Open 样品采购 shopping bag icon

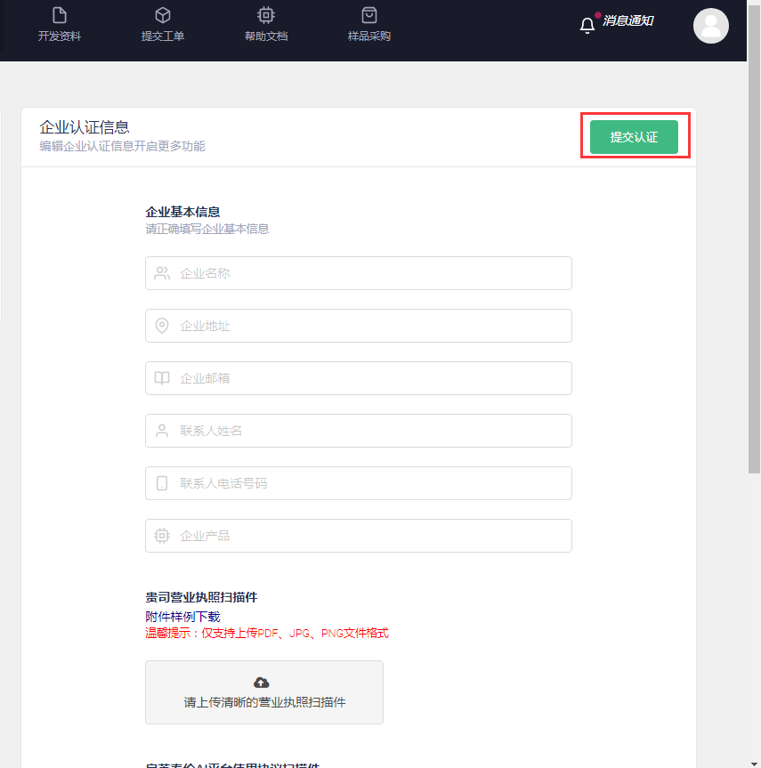pyautogui.click(x=369, y=15)
